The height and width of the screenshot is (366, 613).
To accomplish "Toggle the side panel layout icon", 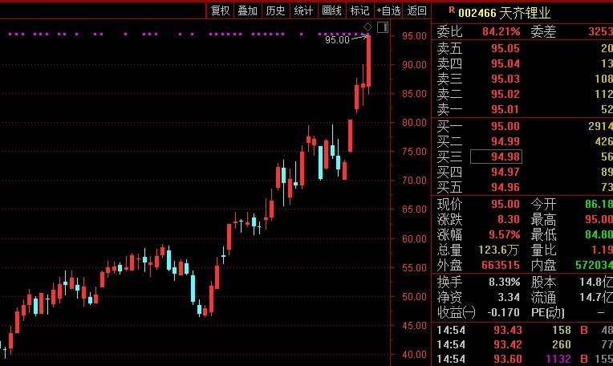I will tap(383, 27).
